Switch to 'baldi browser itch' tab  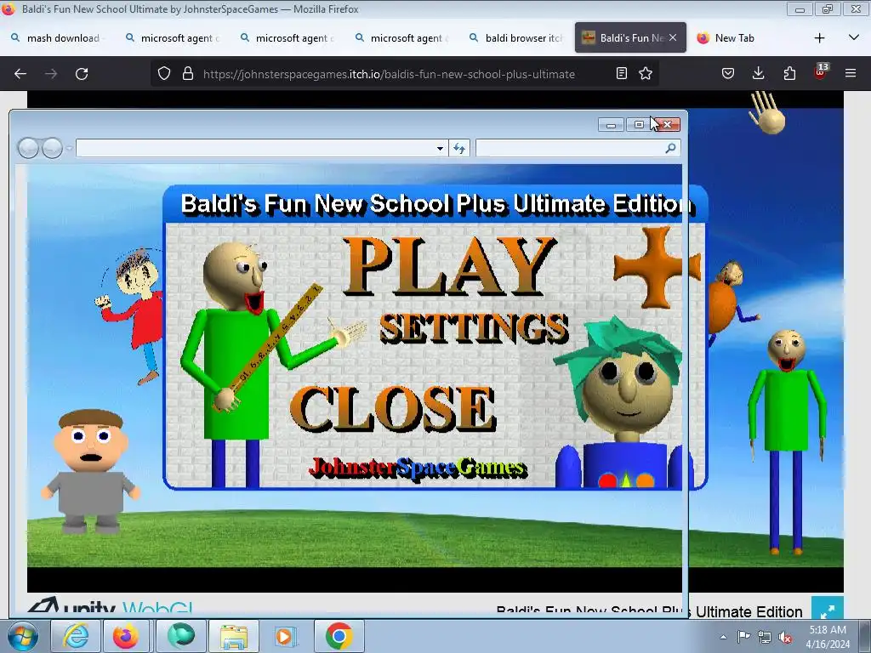pyautogui.click(x=517, y=37)
